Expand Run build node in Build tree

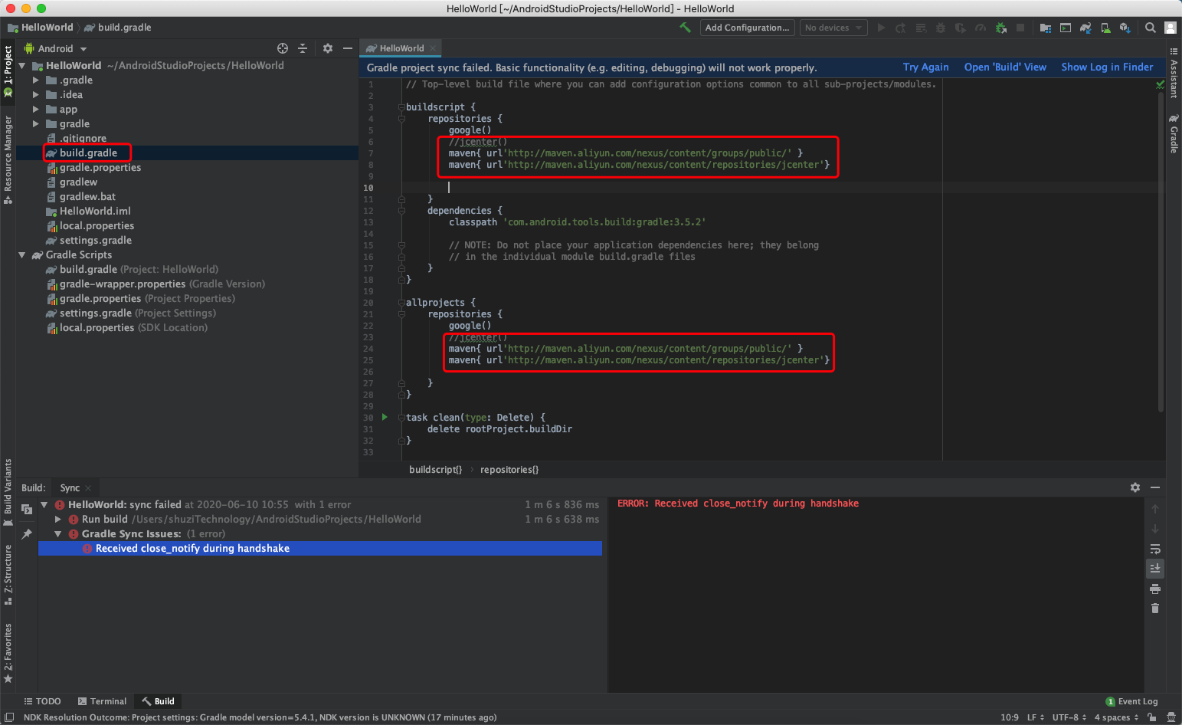click(x=58, y=520)
